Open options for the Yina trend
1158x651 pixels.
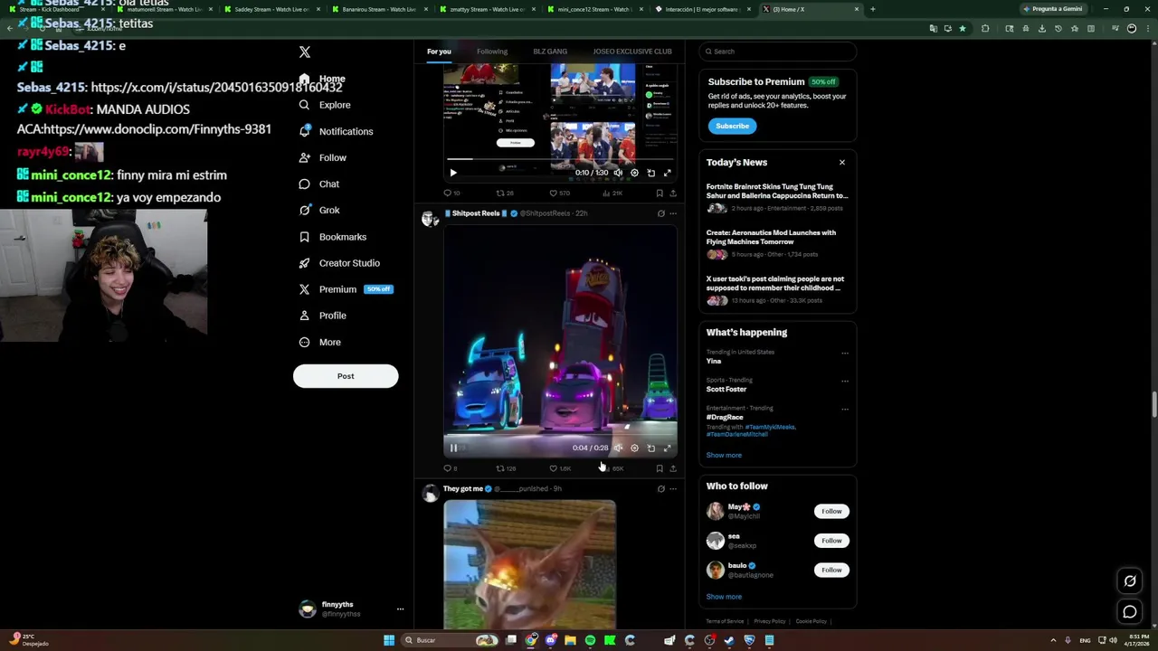click(x=845, y=353)
